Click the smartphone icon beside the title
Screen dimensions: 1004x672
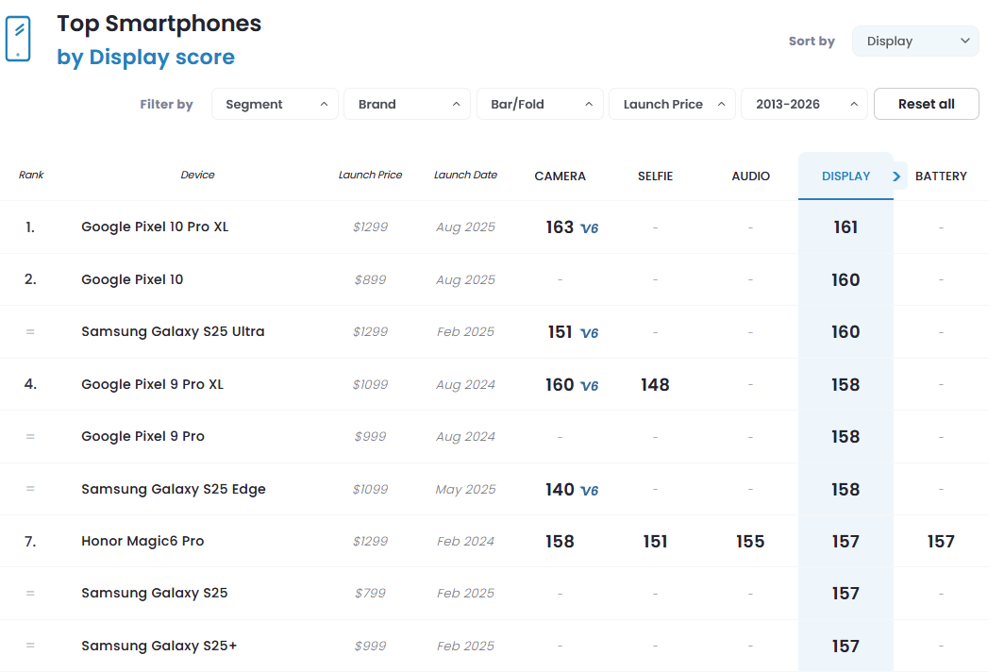point(18,39)
